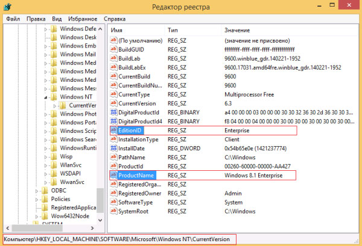This screenshot has width=362, height=246.
Task: Click the string icon of EditionID value
Action: [113, 131]
